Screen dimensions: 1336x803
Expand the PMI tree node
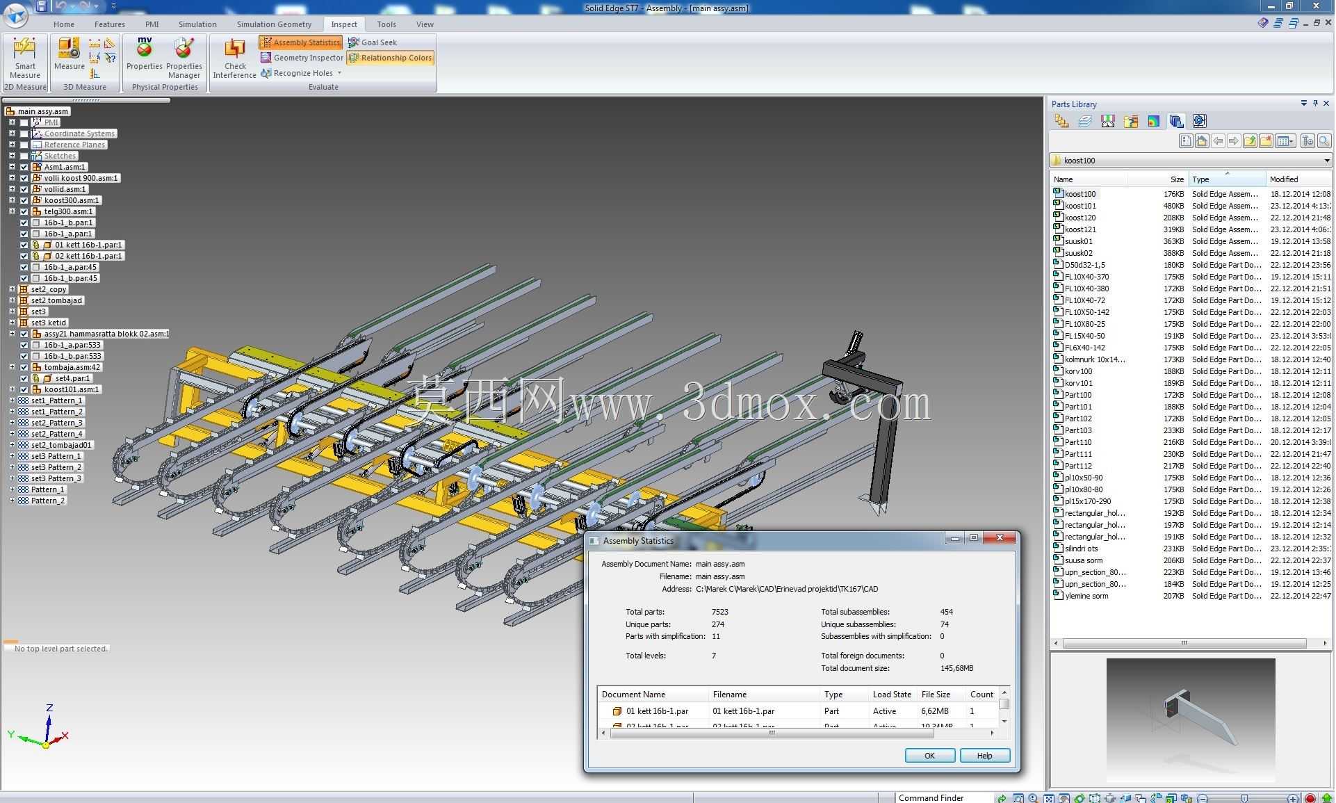(x=12, y=122)
